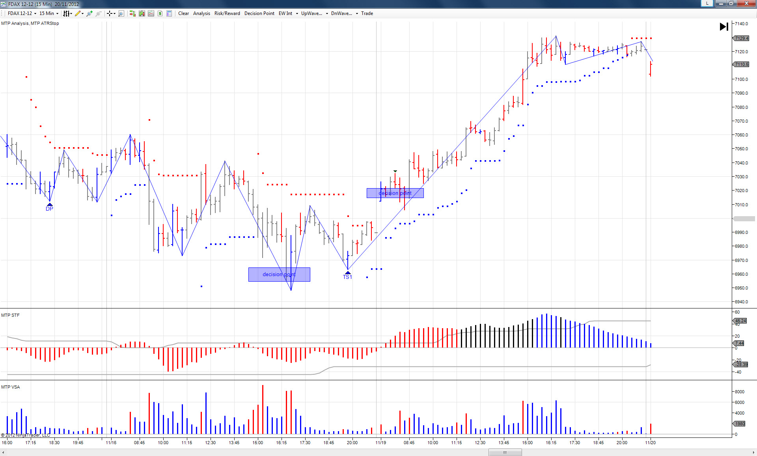Click the horizontal scrollbar thumb
Image resolution: width=757 pixels, height=456 pixels.
coord(505,452)
